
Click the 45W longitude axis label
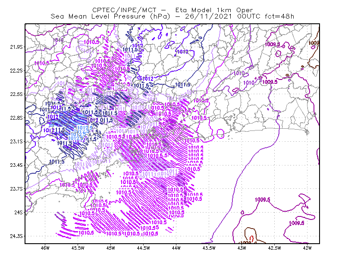coord(111,248)
